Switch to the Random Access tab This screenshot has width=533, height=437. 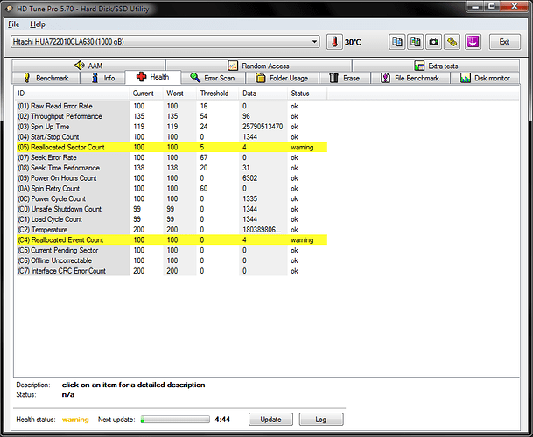pyautogui.click(x=259, y=66)
